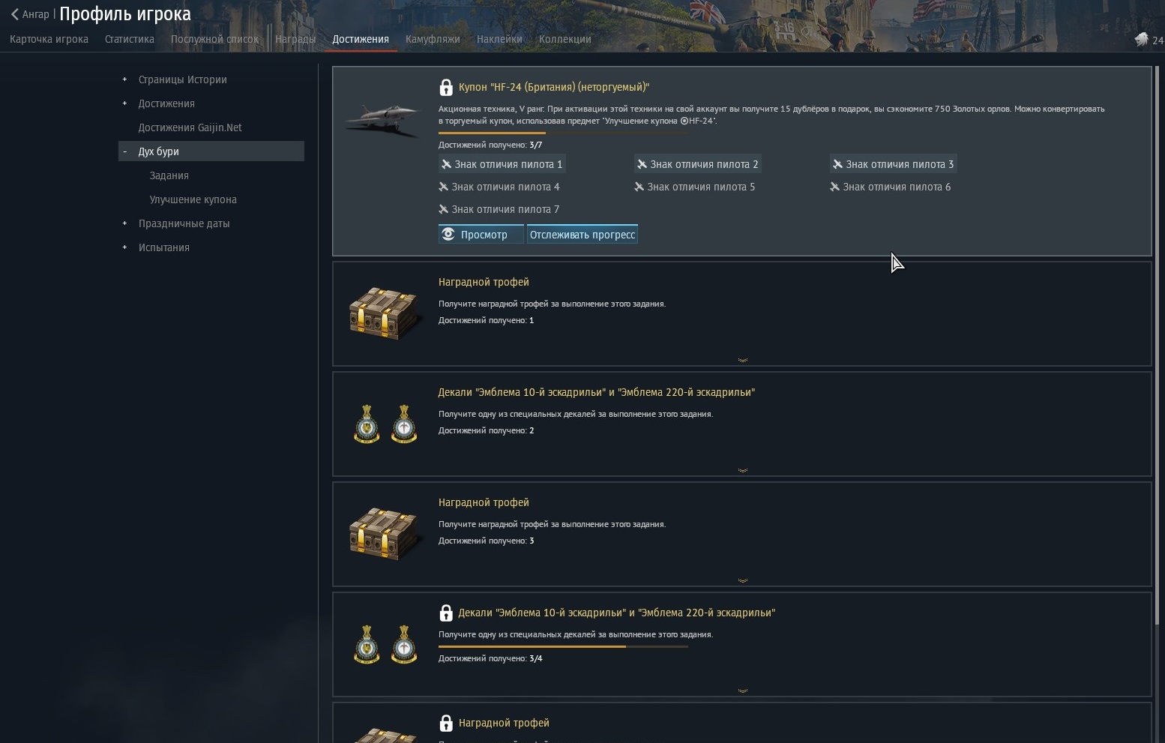Expand Наградной трофей (получено: 3) card chevron

(x=742, y=580)
